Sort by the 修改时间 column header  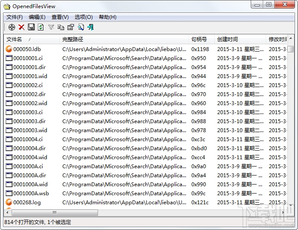(276, 39)
